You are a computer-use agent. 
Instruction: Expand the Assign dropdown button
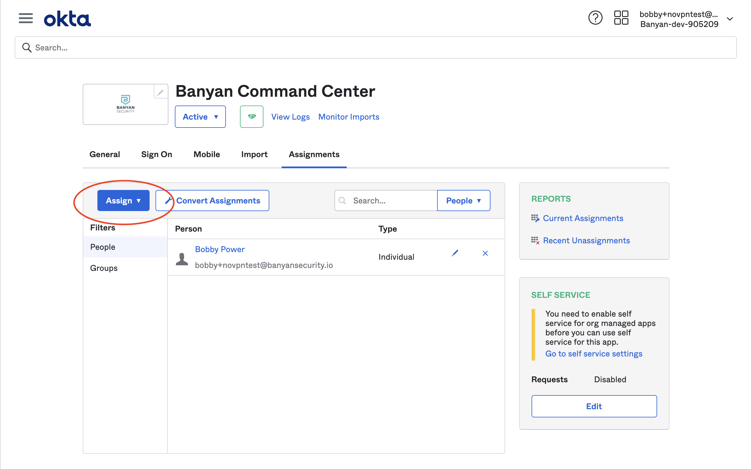click(123, 200)
